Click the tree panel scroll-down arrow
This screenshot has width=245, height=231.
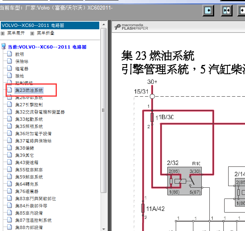pos(104,229)
